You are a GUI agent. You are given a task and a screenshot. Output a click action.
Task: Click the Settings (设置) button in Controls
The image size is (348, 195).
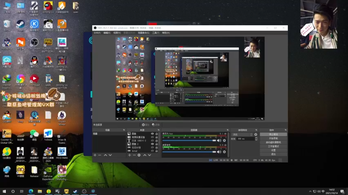[x=273, y=150]
